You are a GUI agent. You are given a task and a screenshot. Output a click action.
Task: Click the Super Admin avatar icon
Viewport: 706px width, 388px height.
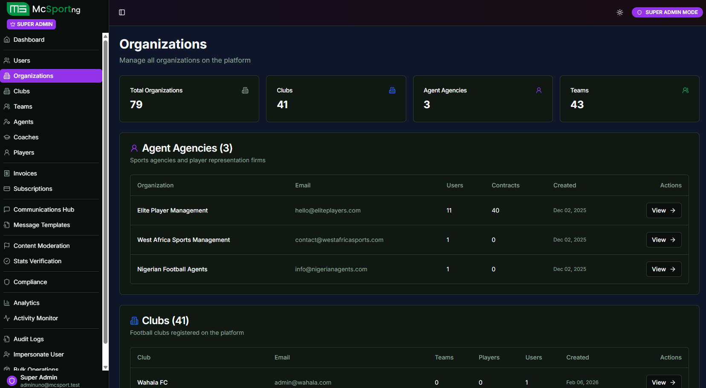(12, 380)
